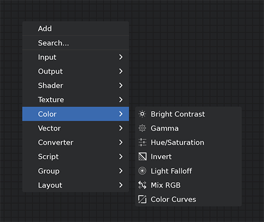Viewport: 264px width, 222px height.
Task: Open the Texture category
Action: pyautogui.click(x=76, y=100)
